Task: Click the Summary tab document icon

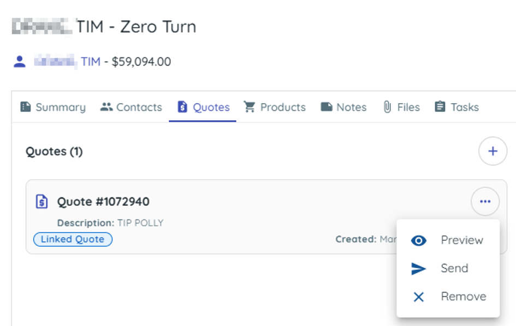Action: point(25,107)
